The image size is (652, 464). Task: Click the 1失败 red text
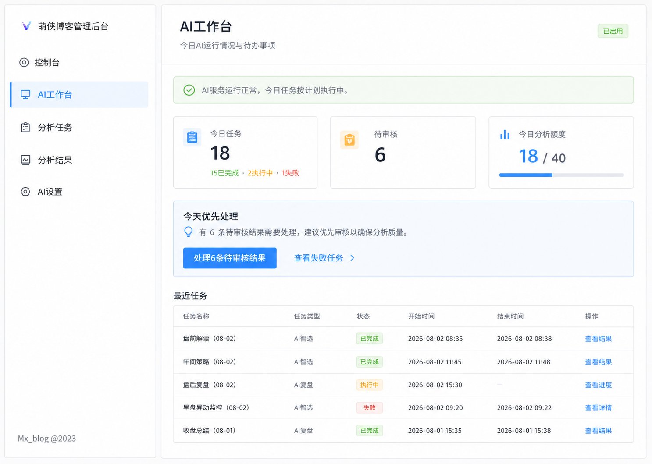point(290,173)
